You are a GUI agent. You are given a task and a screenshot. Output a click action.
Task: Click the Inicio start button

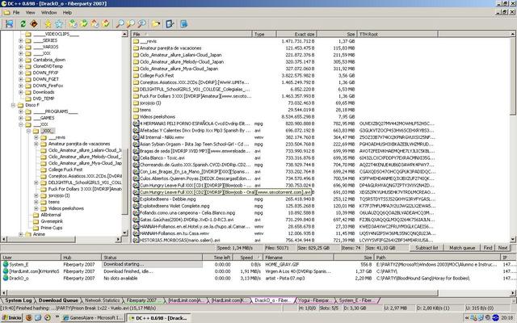12,317
